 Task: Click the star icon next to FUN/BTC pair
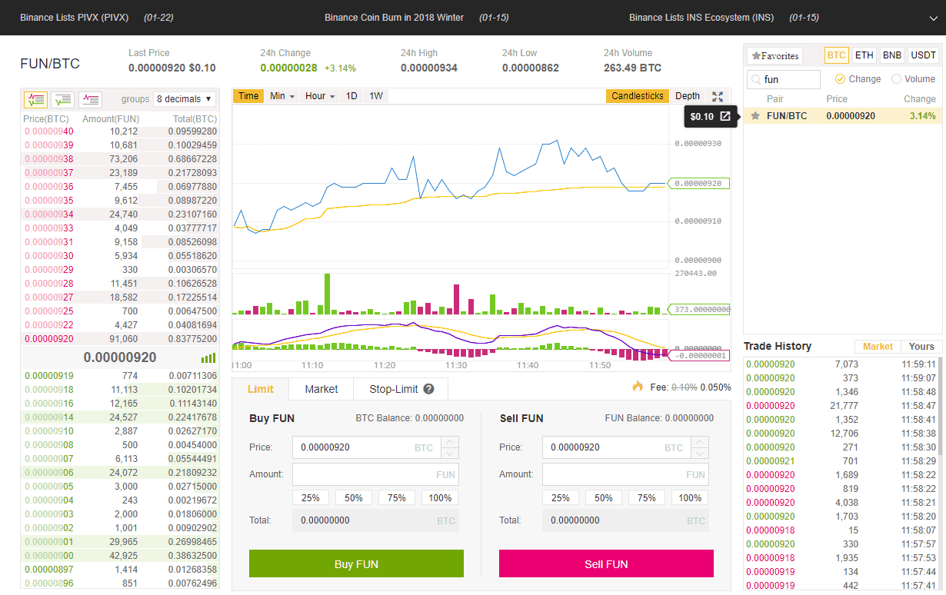(755, 116)
